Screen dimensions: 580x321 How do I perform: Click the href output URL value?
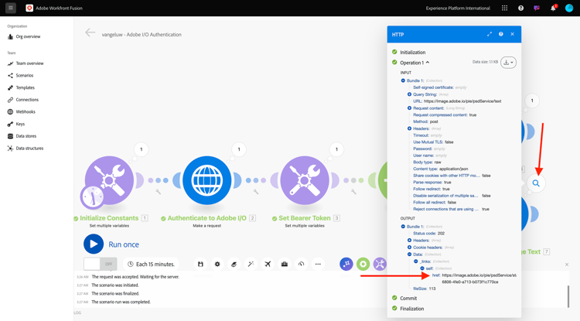click(x=479, y=278)
